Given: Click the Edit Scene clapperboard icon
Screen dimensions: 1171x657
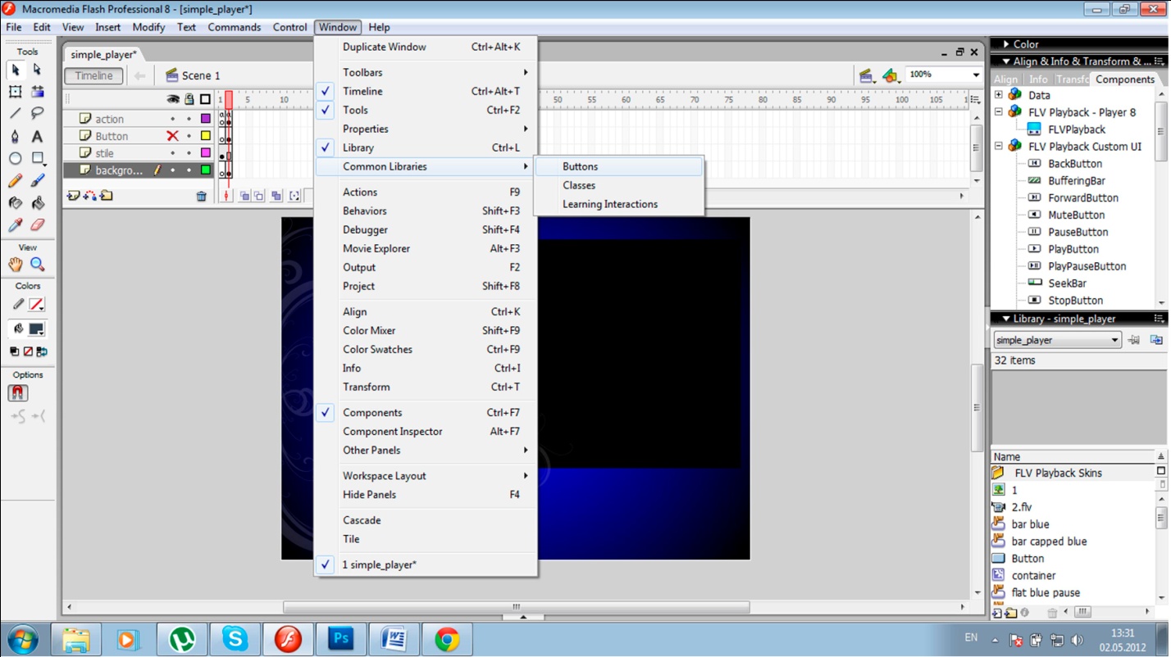Looking at the screenshot, I should (866, 75).
